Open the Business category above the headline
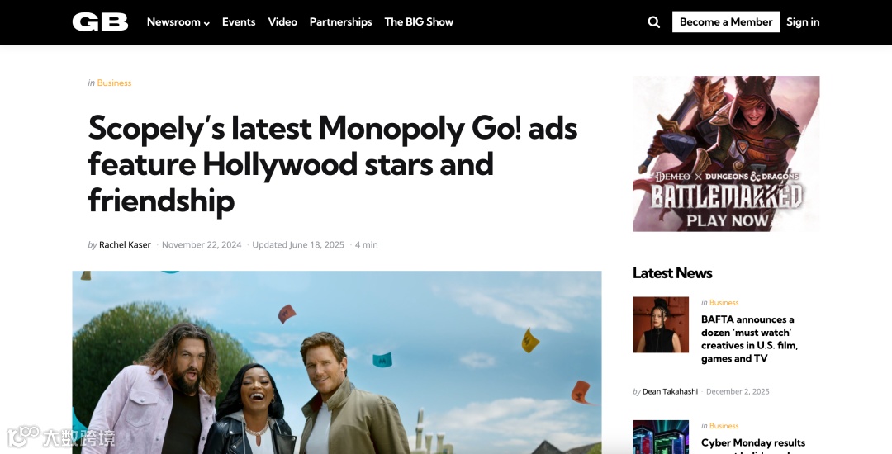 pos(114,83)
